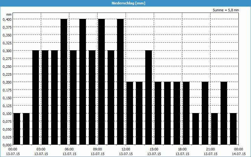Select the 0,200 y-axis value
Image resolution: width=251 pixels, height=157 pixels.
(x=7, y=82)
